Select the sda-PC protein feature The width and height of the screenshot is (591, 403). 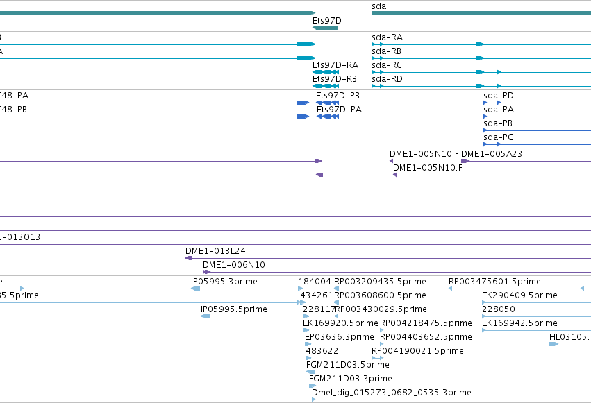click(x=537, y=144)
